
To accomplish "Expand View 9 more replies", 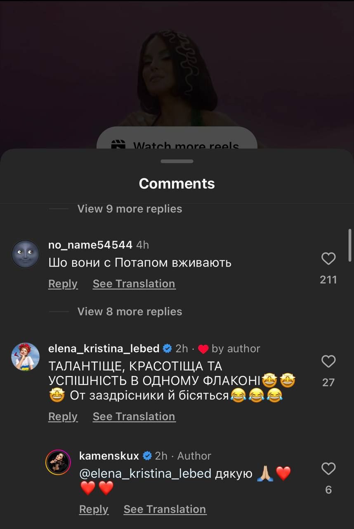I will 130,209.
